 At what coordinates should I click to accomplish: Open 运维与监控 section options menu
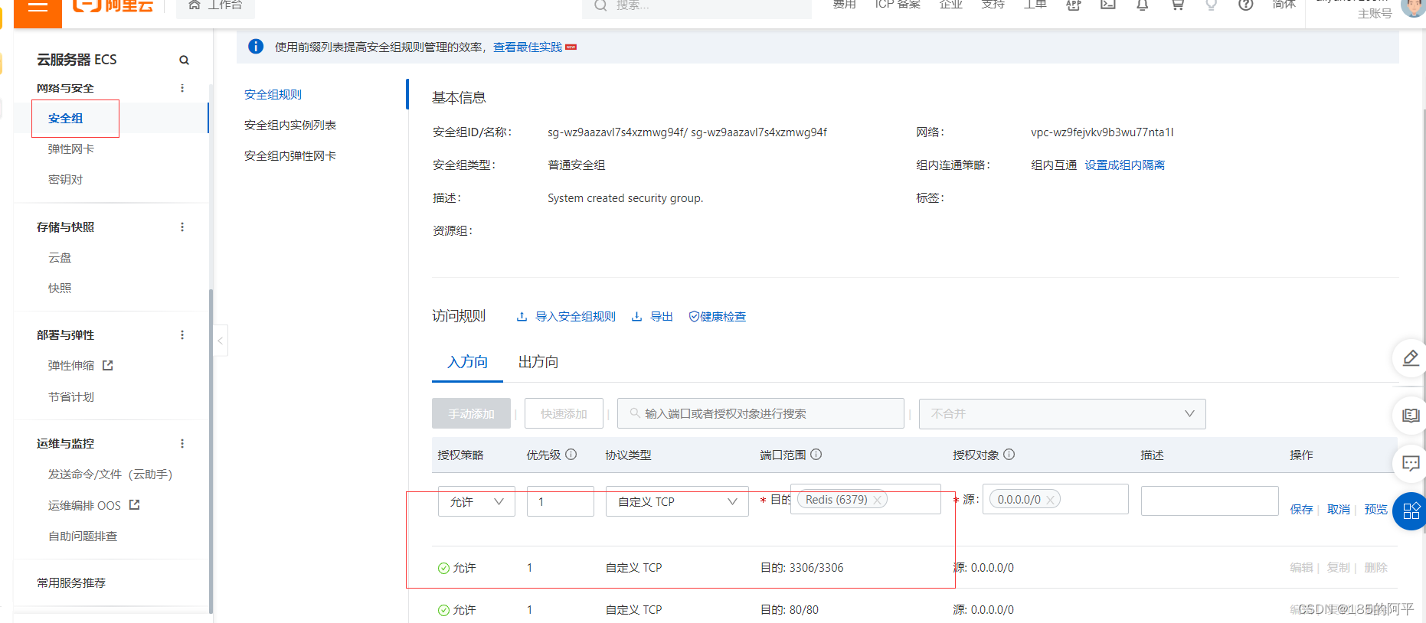tap(182, 444)
